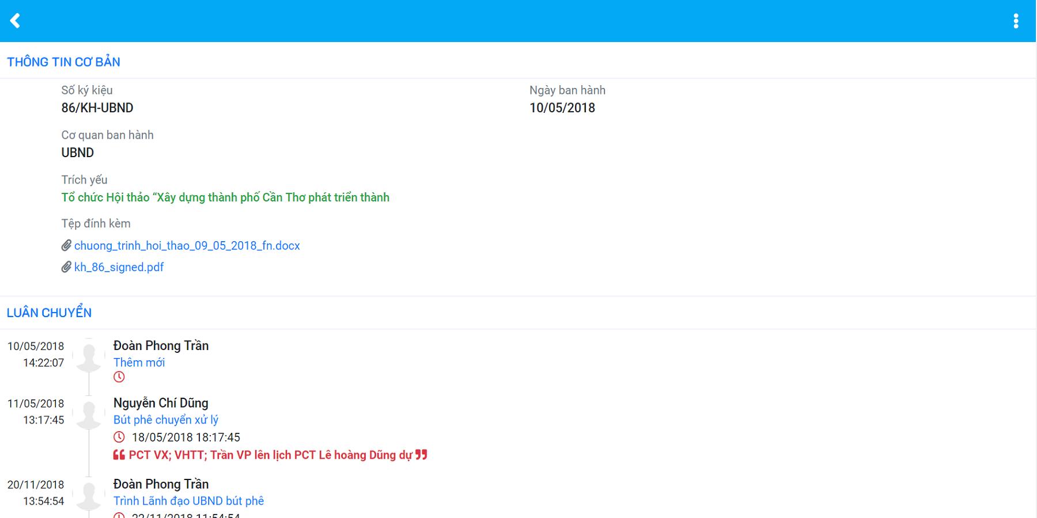Click timestamp 20/11/2018 13:54:54
1037x518 pixels.
pos(36,493)
